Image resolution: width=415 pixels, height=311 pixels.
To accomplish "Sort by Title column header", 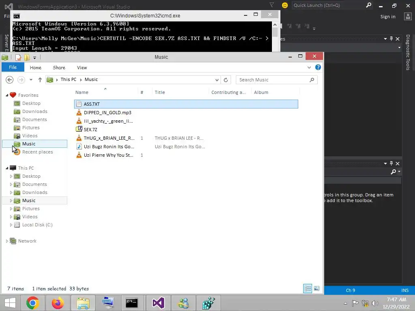I will pyautogui.click(x=180, y=92).
